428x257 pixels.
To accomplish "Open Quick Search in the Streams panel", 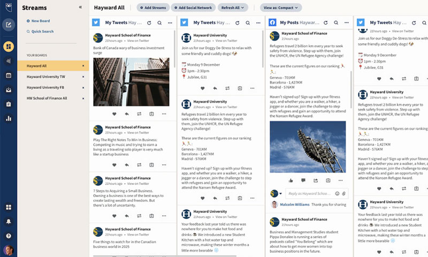I will point(40,32).
